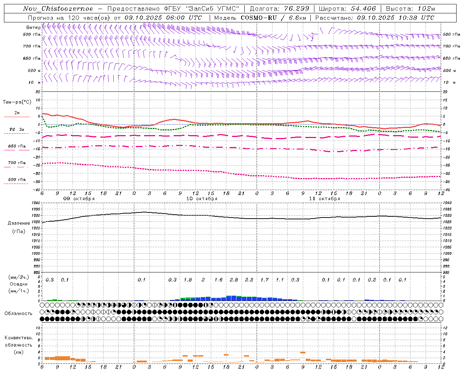Viewport: 462px width, 370px height.
Task: Click the 10 октября date label
Action: (x=202, y=199)
